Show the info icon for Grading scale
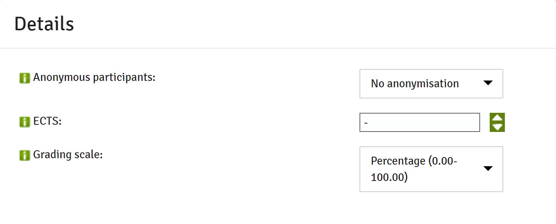The width and height of the screenshot is (556, 224). pos(25,155)
